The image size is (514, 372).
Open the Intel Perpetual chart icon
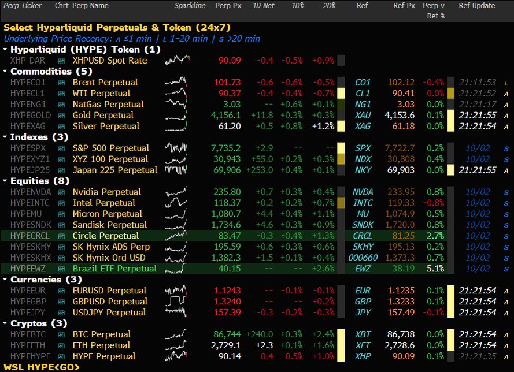point(61,203)
